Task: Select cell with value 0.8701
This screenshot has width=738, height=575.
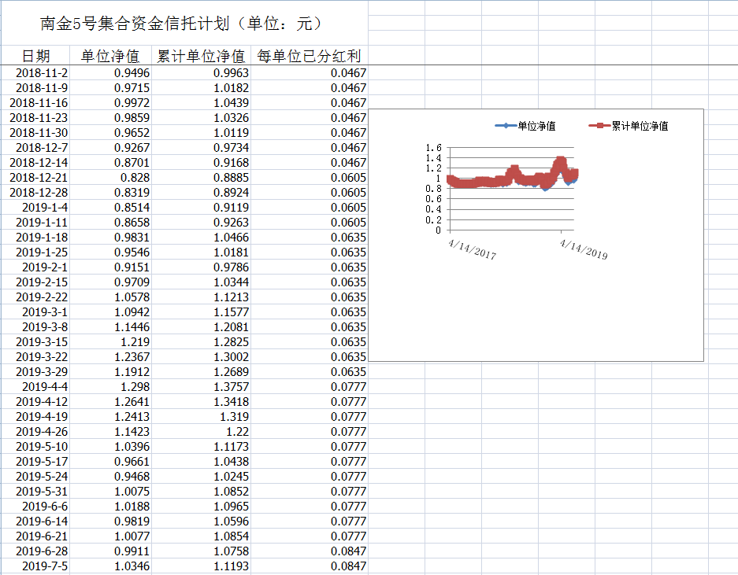Action: tap(110, 163)
